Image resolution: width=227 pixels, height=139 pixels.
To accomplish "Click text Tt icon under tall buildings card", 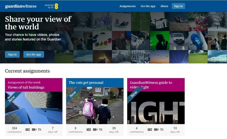I will (x=39, y=129).
